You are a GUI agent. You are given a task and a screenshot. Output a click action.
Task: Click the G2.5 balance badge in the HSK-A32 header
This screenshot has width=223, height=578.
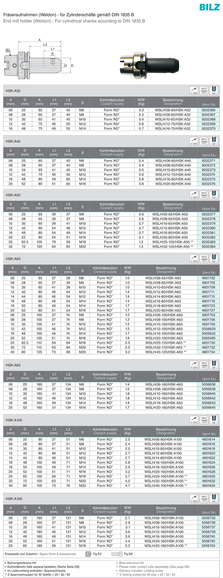click(x=204, y=91)
